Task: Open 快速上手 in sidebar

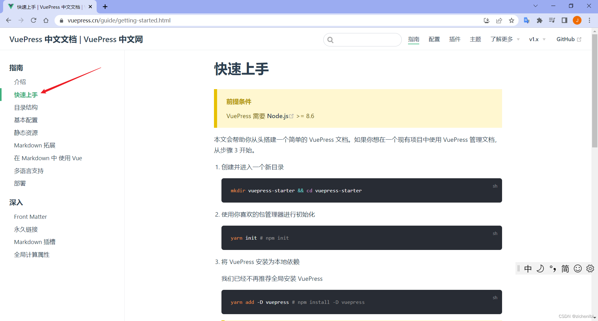Action: pyautogui.click(x=26, y=95)
